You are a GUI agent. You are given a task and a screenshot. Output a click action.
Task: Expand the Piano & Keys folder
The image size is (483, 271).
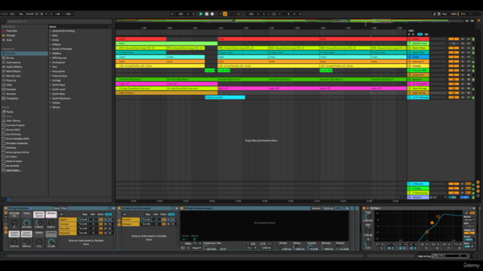point(51,76)
